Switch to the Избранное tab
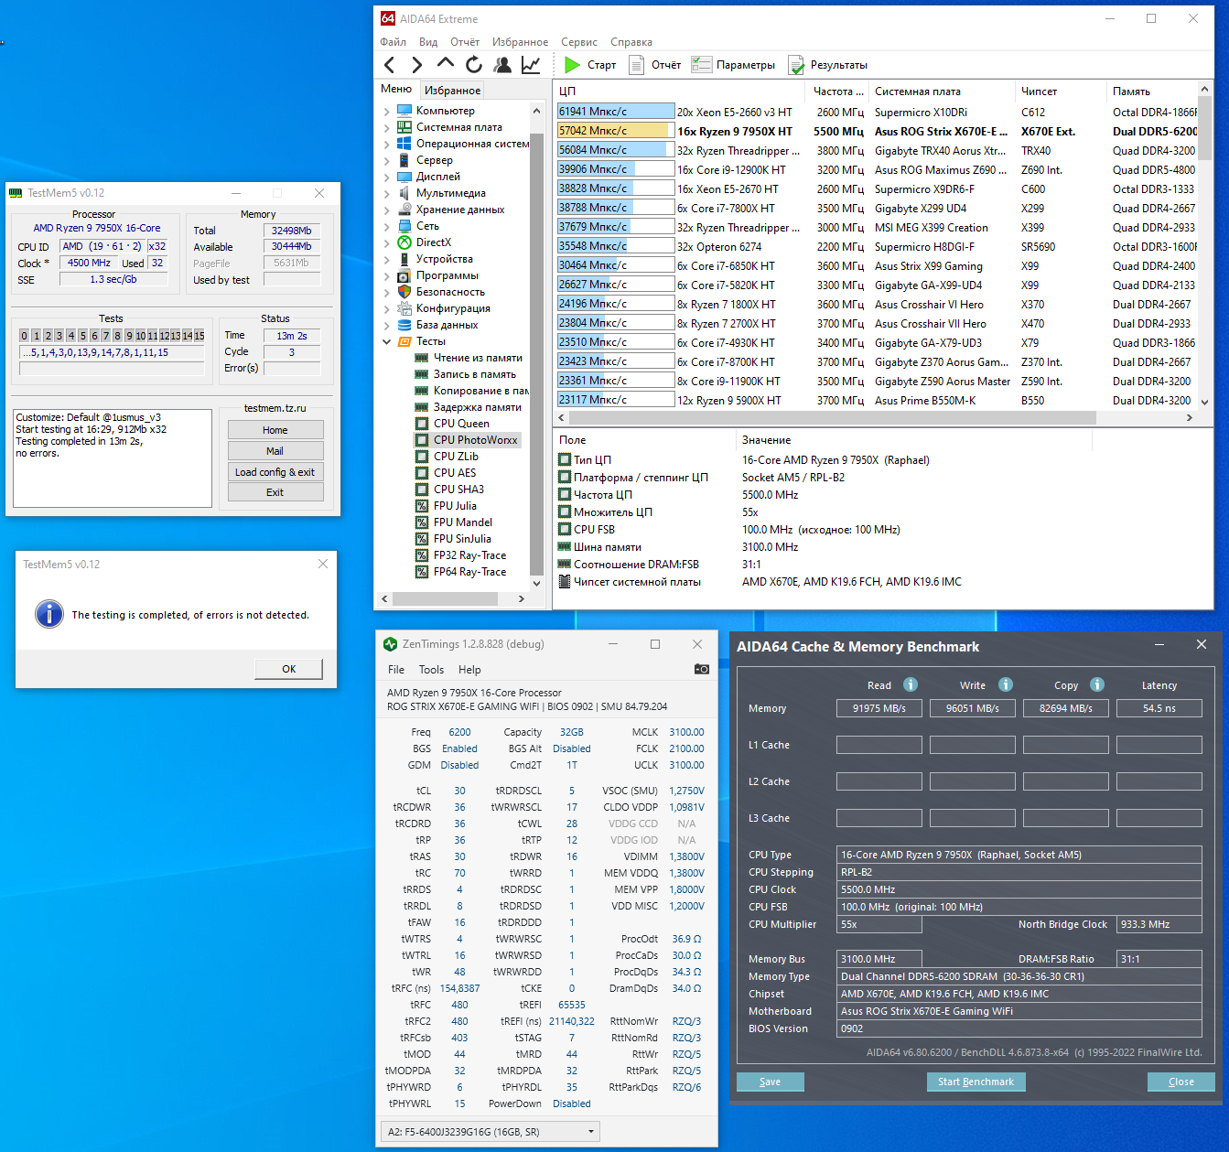The height and width of the screenshot is (1152, 1229). tap(452, 90)
